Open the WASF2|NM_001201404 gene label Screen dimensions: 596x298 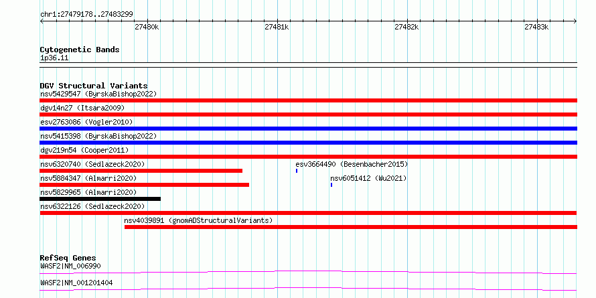pyautogui.click(x=76, y=283)
